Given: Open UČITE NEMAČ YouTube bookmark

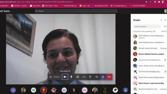Looking at the screenshot, I should coord(138,6).
